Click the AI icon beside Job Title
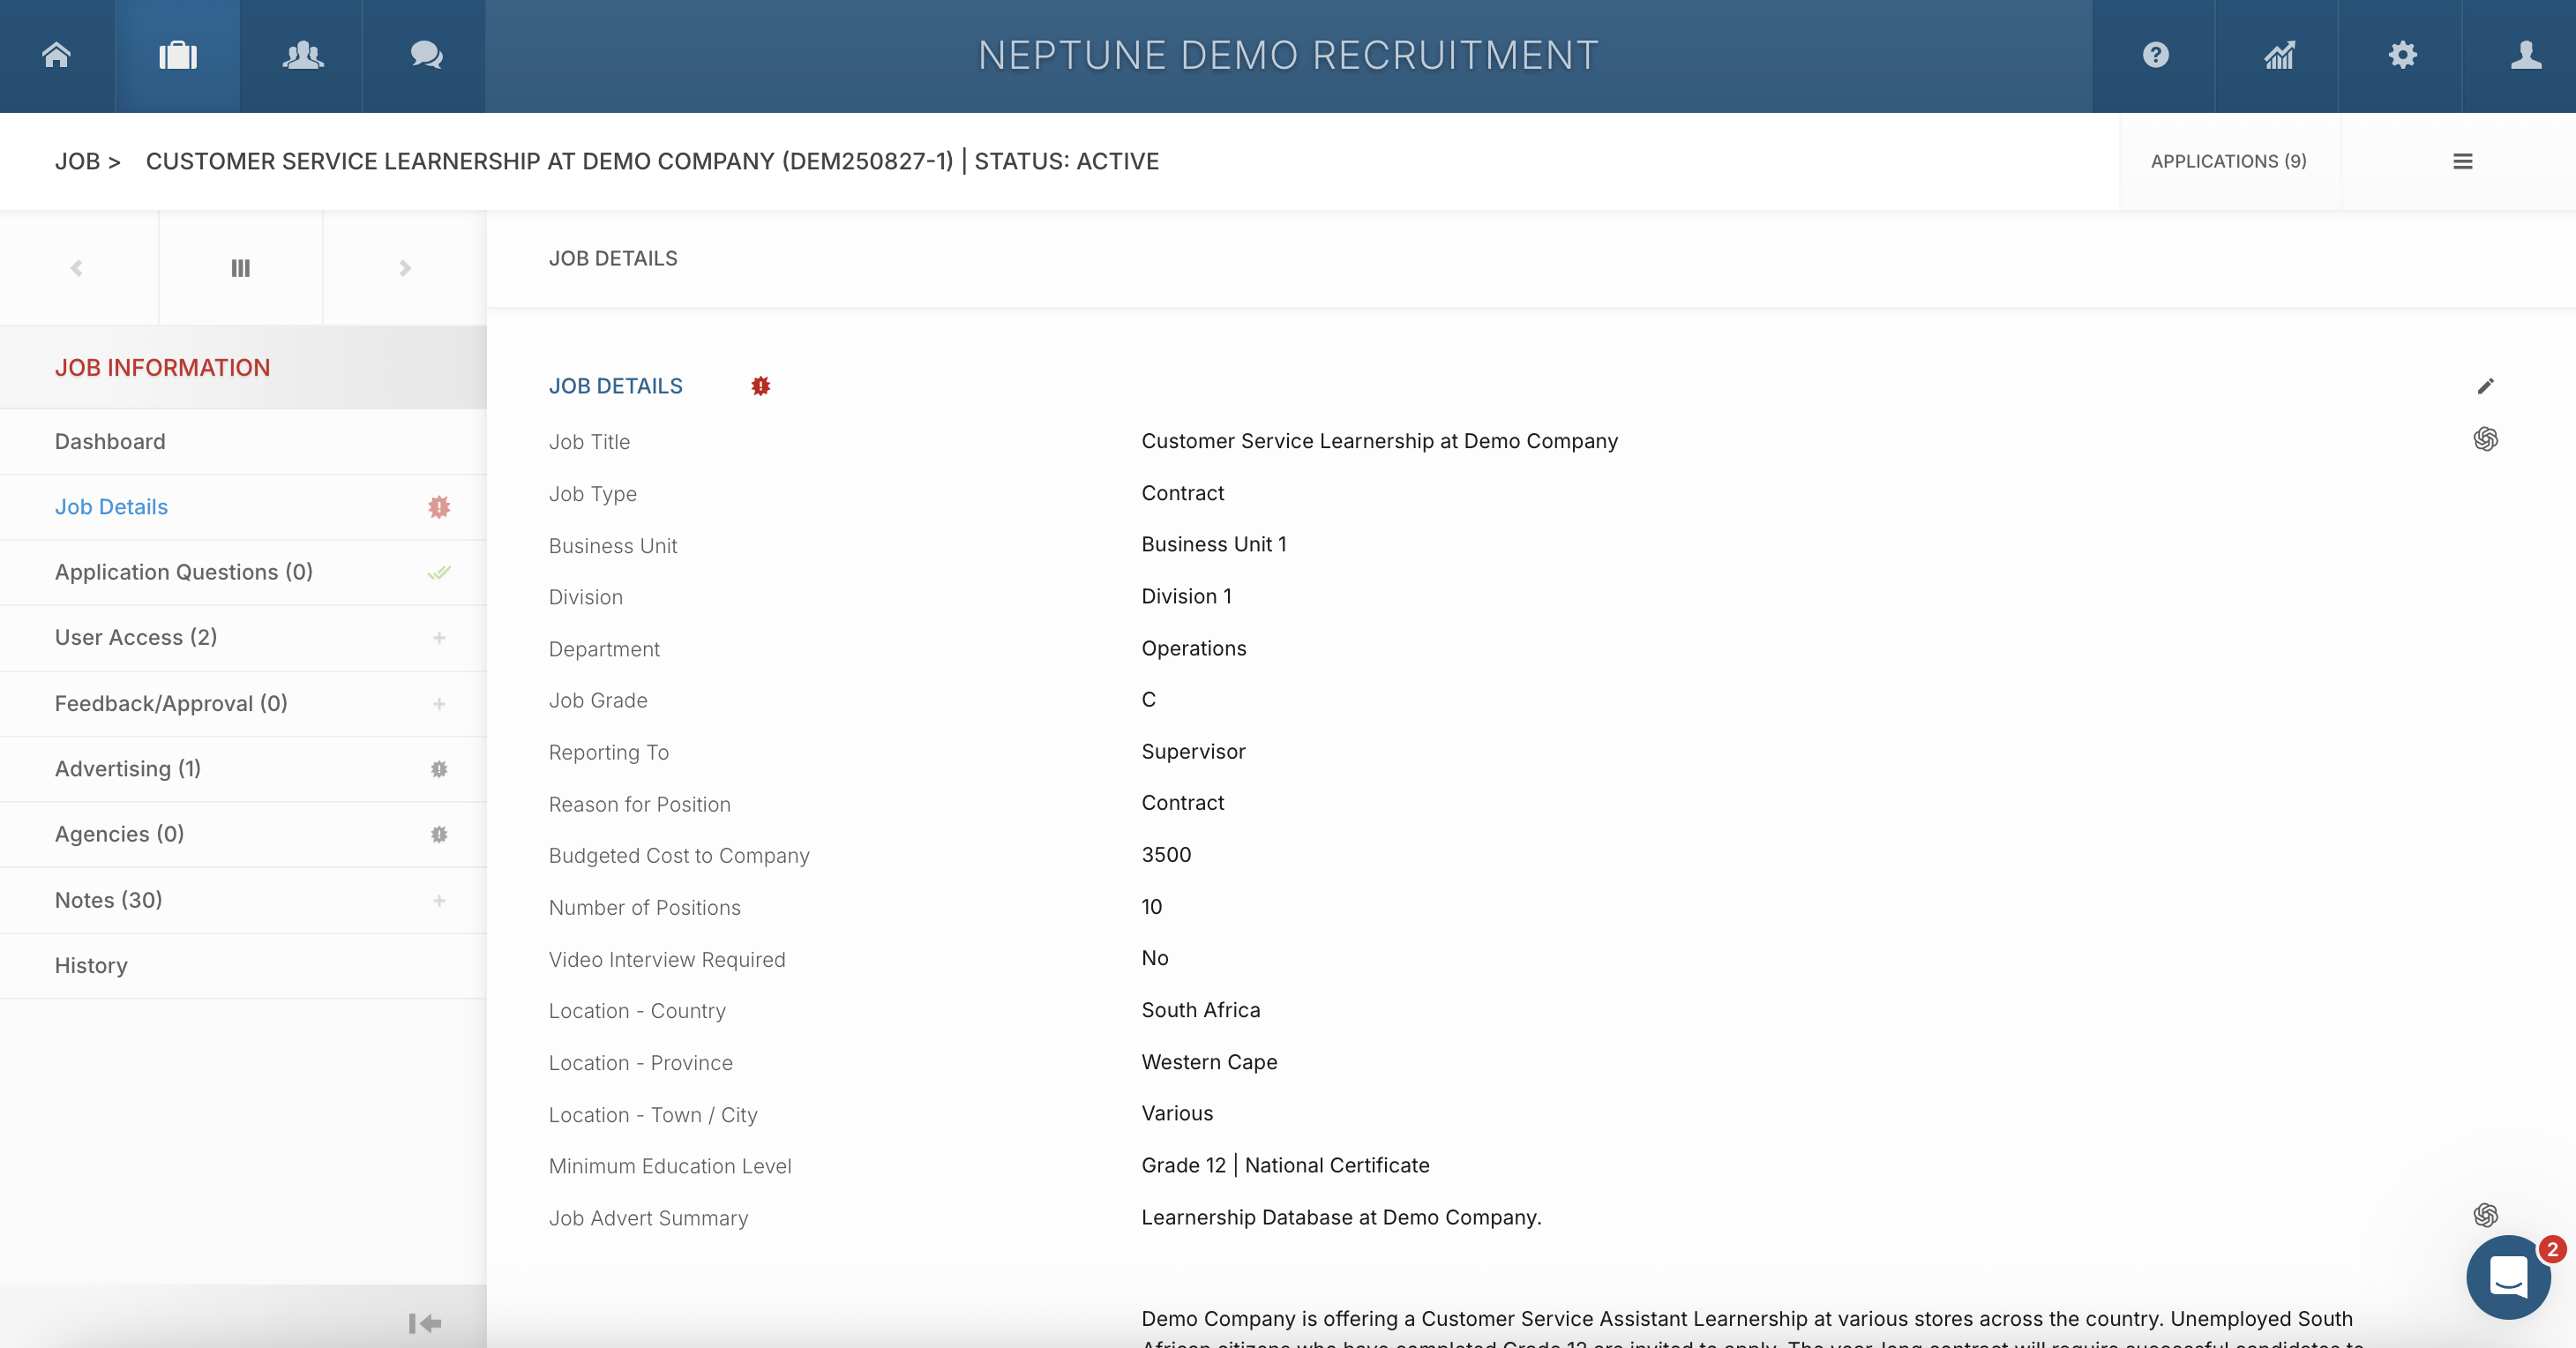Viewport: 2576px width, 1348px height. pyautogui.click(x=2487, y=439)
